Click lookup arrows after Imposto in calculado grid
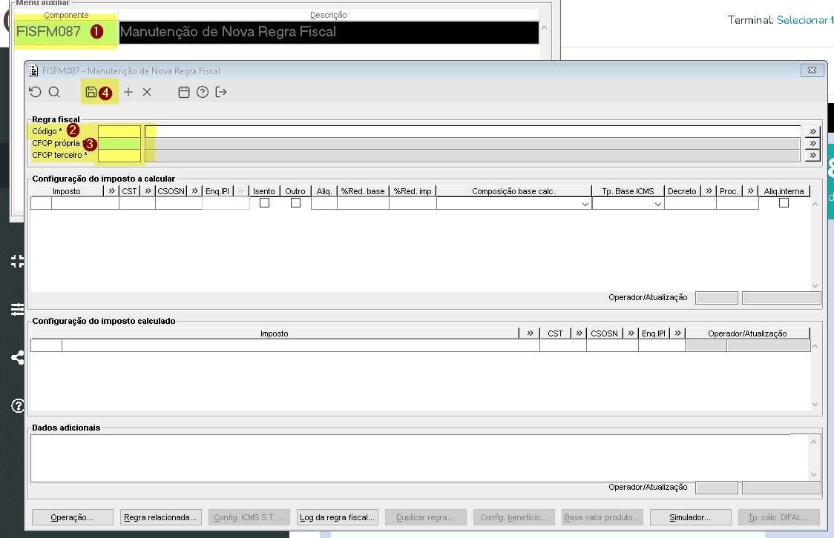Image resolution: width=834 pixels, height=538 pixels. click(530, 333)
